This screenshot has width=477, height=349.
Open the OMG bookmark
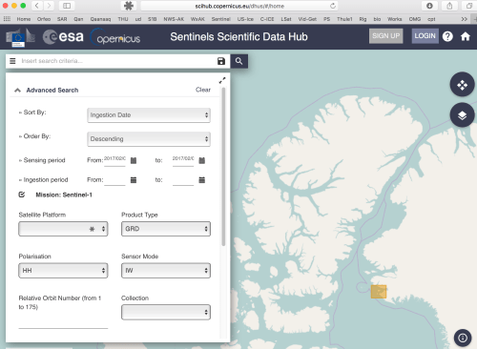point(415,19)
